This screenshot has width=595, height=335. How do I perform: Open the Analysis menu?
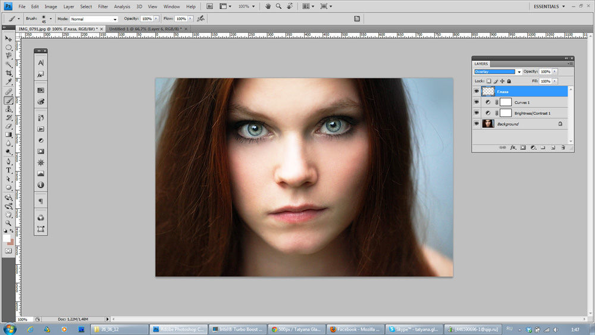point(122,7)
